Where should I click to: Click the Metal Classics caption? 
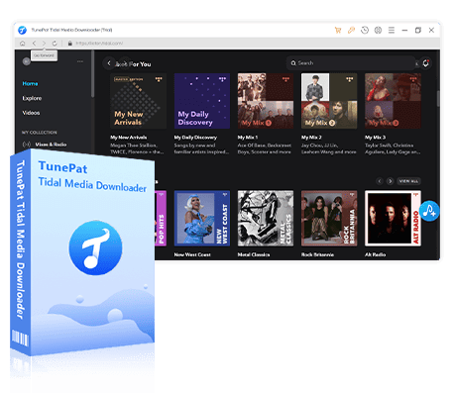click(x=254, y=254)
